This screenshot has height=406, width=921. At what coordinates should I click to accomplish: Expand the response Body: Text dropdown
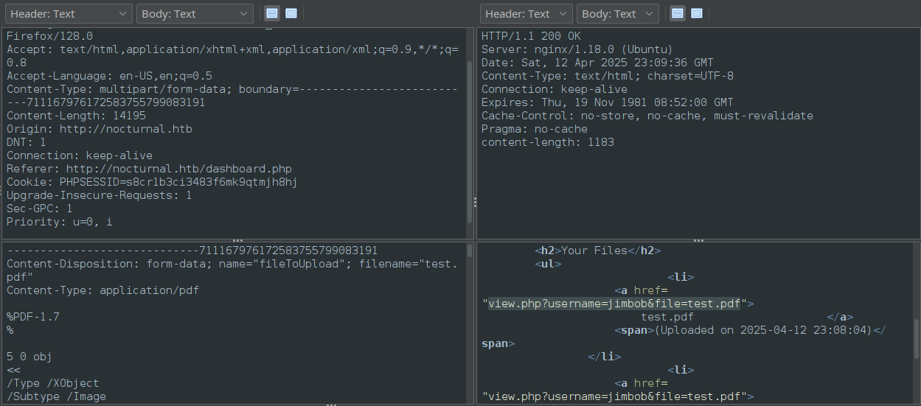point(617,13)
